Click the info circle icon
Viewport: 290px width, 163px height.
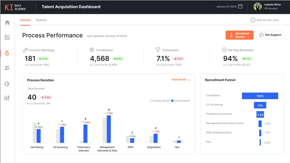253,20
